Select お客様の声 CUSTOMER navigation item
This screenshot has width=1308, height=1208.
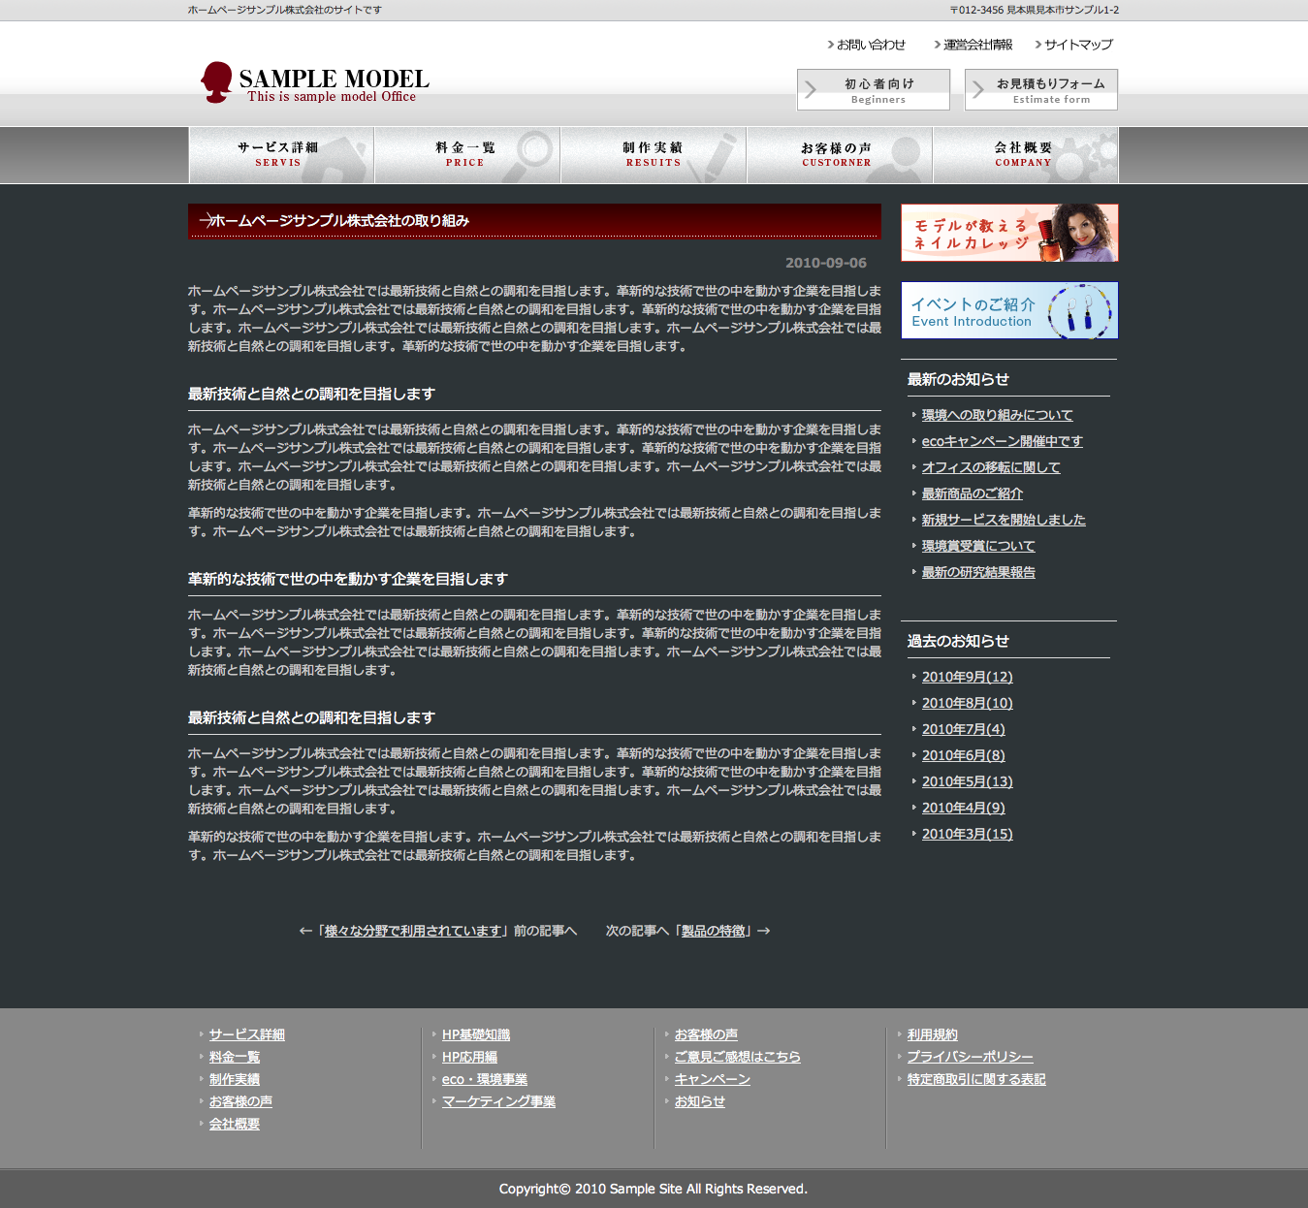(839, 155)
